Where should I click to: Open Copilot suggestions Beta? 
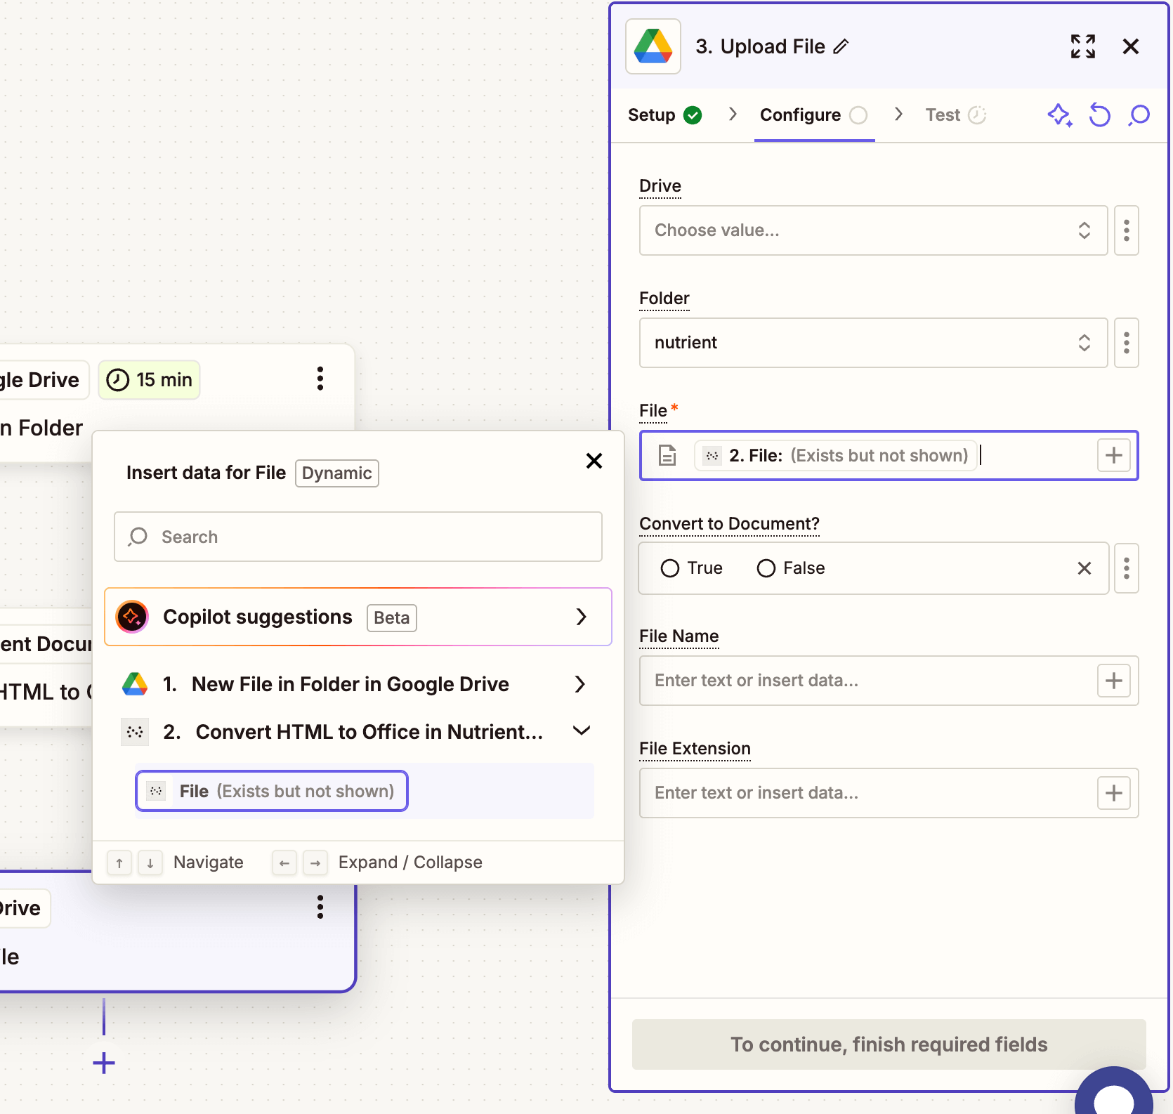pyautogui.click(x=358, y=617)
